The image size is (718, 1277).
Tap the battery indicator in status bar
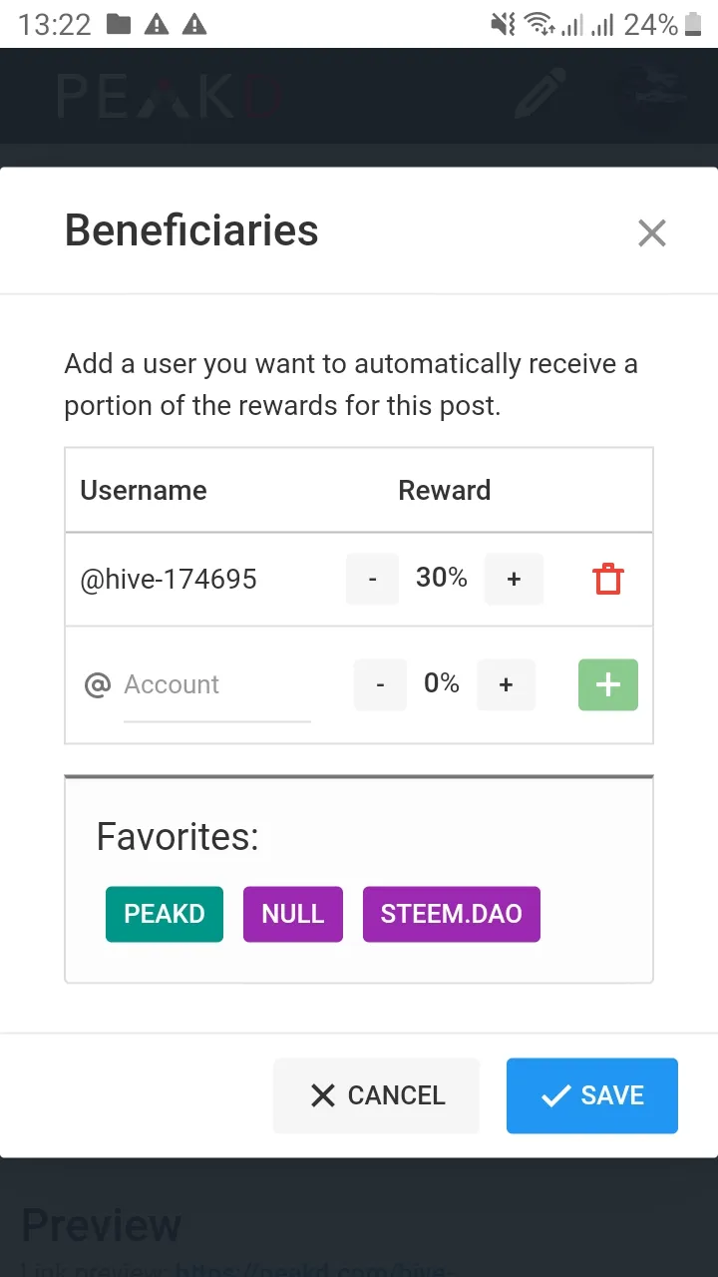(693, 24)
